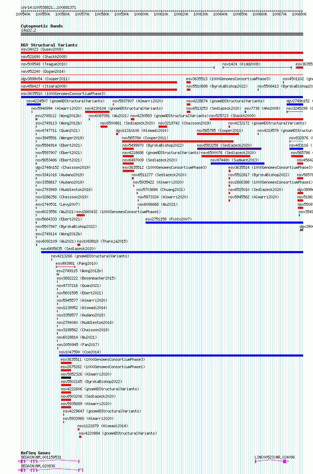The width and height of the screenshot is (313, 474).
Task: Click nsv5506413 (ByrskaBishop2022) label
Action: coord(285,86)
